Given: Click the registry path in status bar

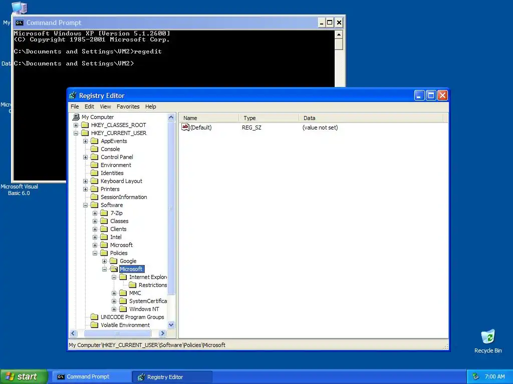Looking at the screenshot, I should click(147, 345).
